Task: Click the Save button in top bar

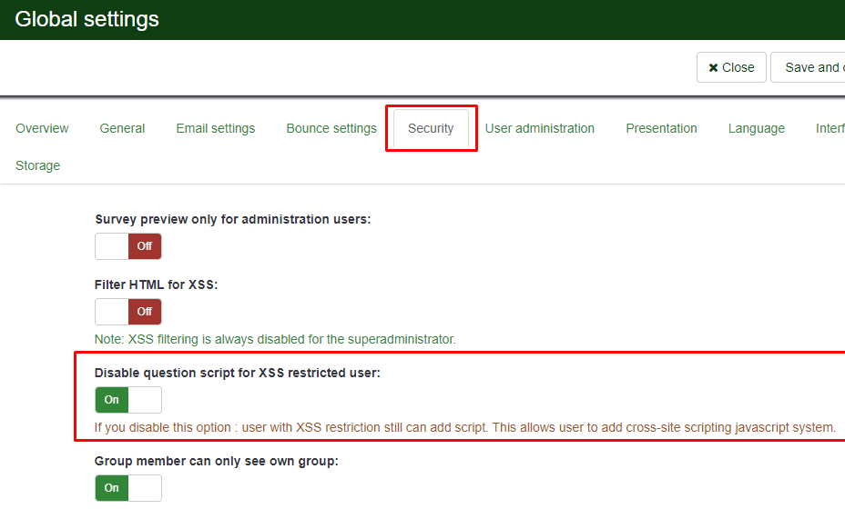Action: (810, 67)
